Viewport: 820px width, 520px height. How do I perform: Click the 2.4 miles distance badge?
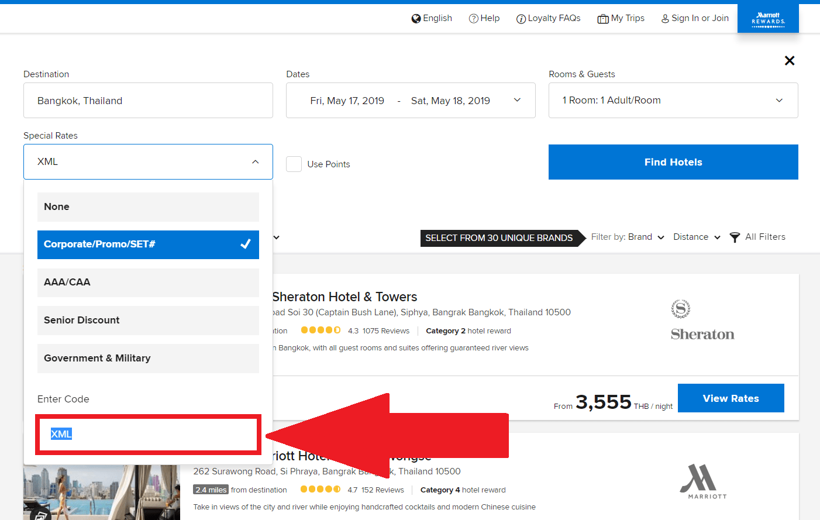click(x=211, y=490)
